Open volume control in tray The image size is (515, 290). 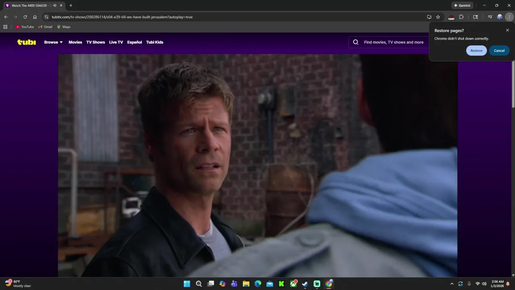click(484, 284)
